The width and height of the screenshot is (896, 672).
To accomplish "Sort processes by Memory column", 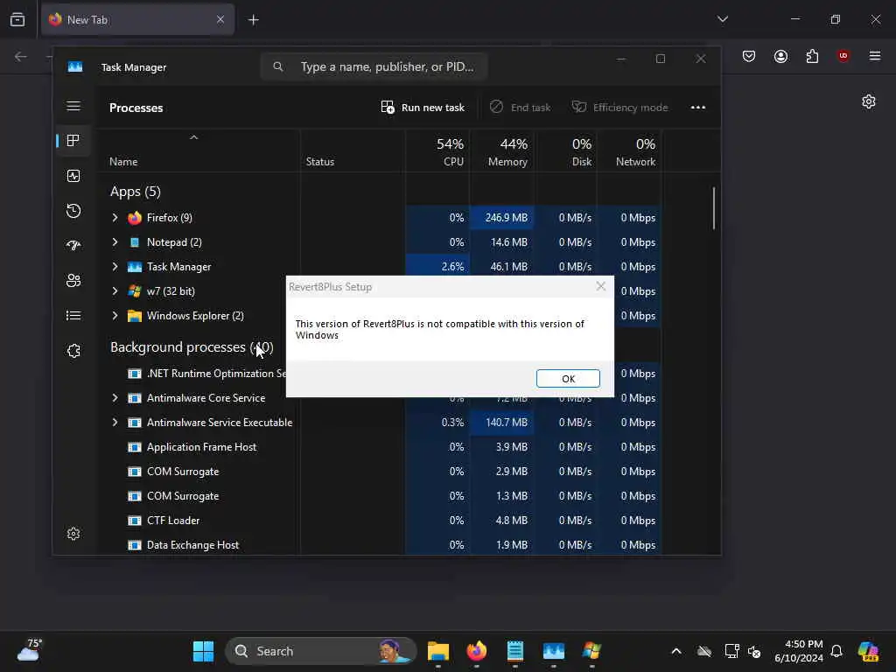I will tap(501, 151).
